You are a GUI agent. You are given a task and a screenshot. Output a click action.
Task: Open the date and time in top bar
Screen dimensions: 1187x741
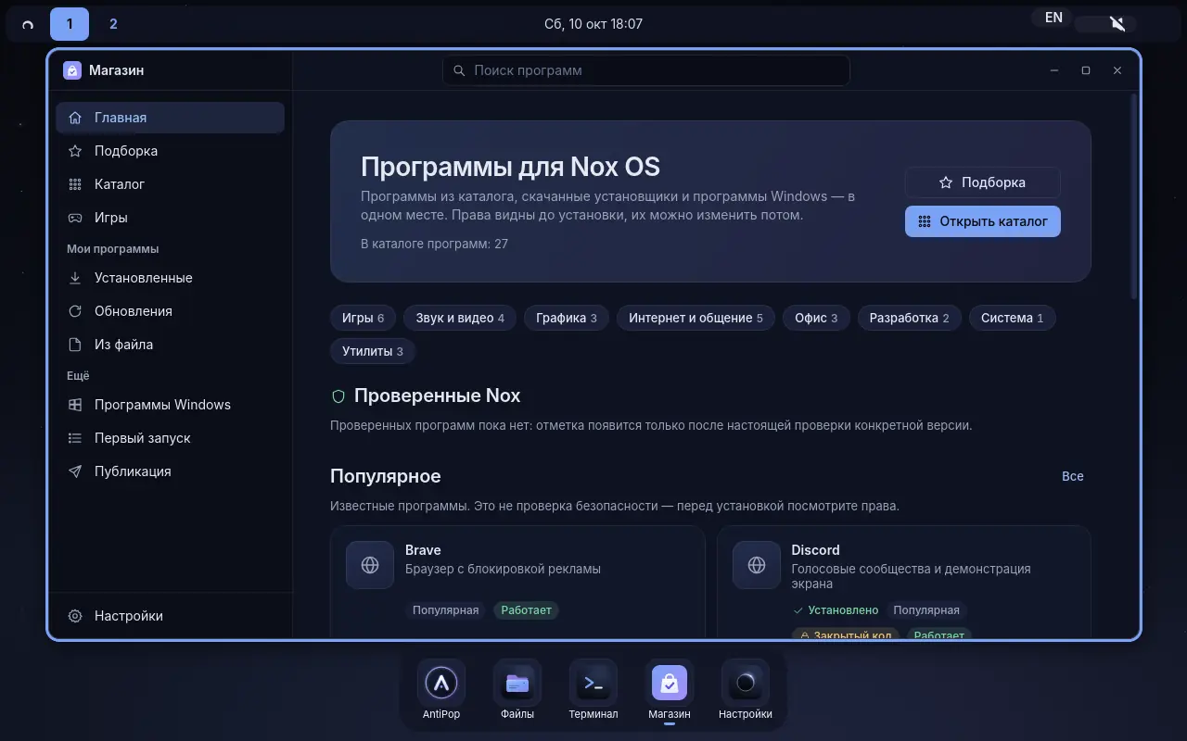(593, 24)
